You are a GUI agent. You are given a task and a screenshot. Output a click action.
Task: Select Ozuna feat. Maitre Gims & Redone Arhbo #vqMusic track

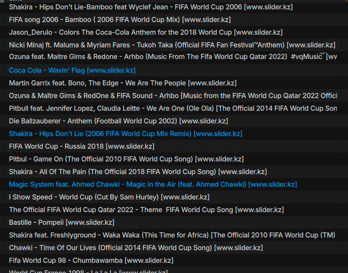[x=173, y=57]
